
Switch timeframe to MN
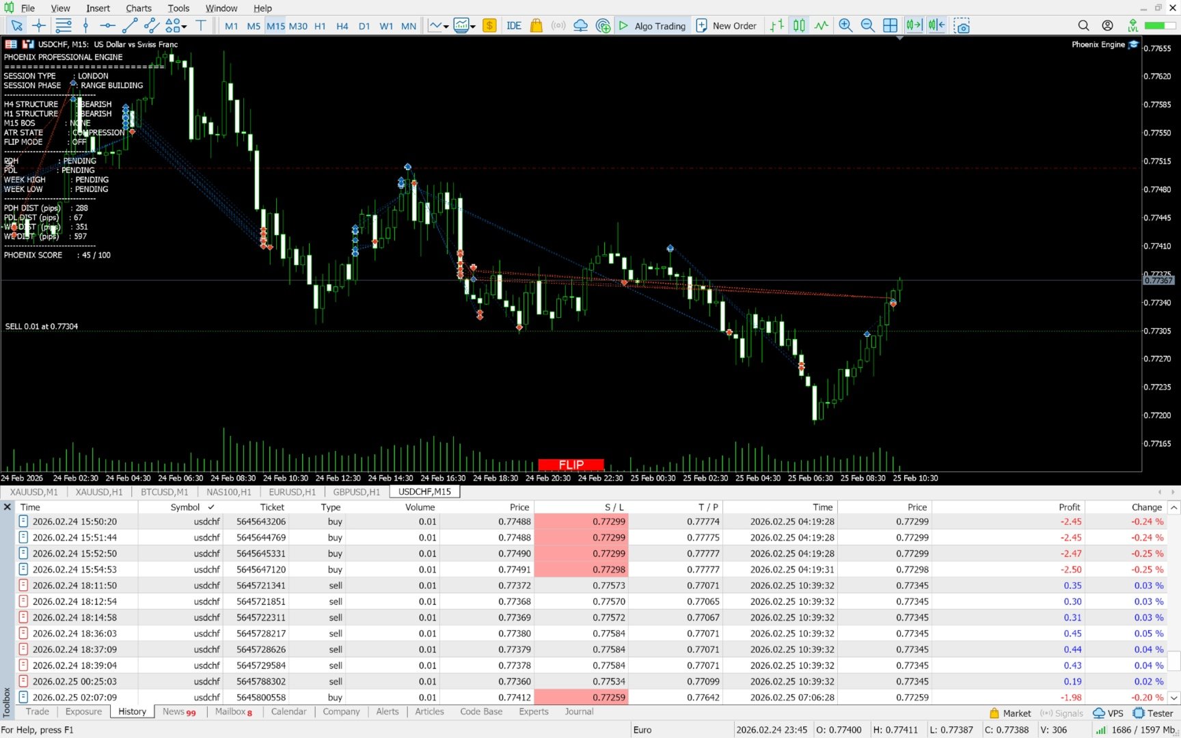(x=409, y=26)
